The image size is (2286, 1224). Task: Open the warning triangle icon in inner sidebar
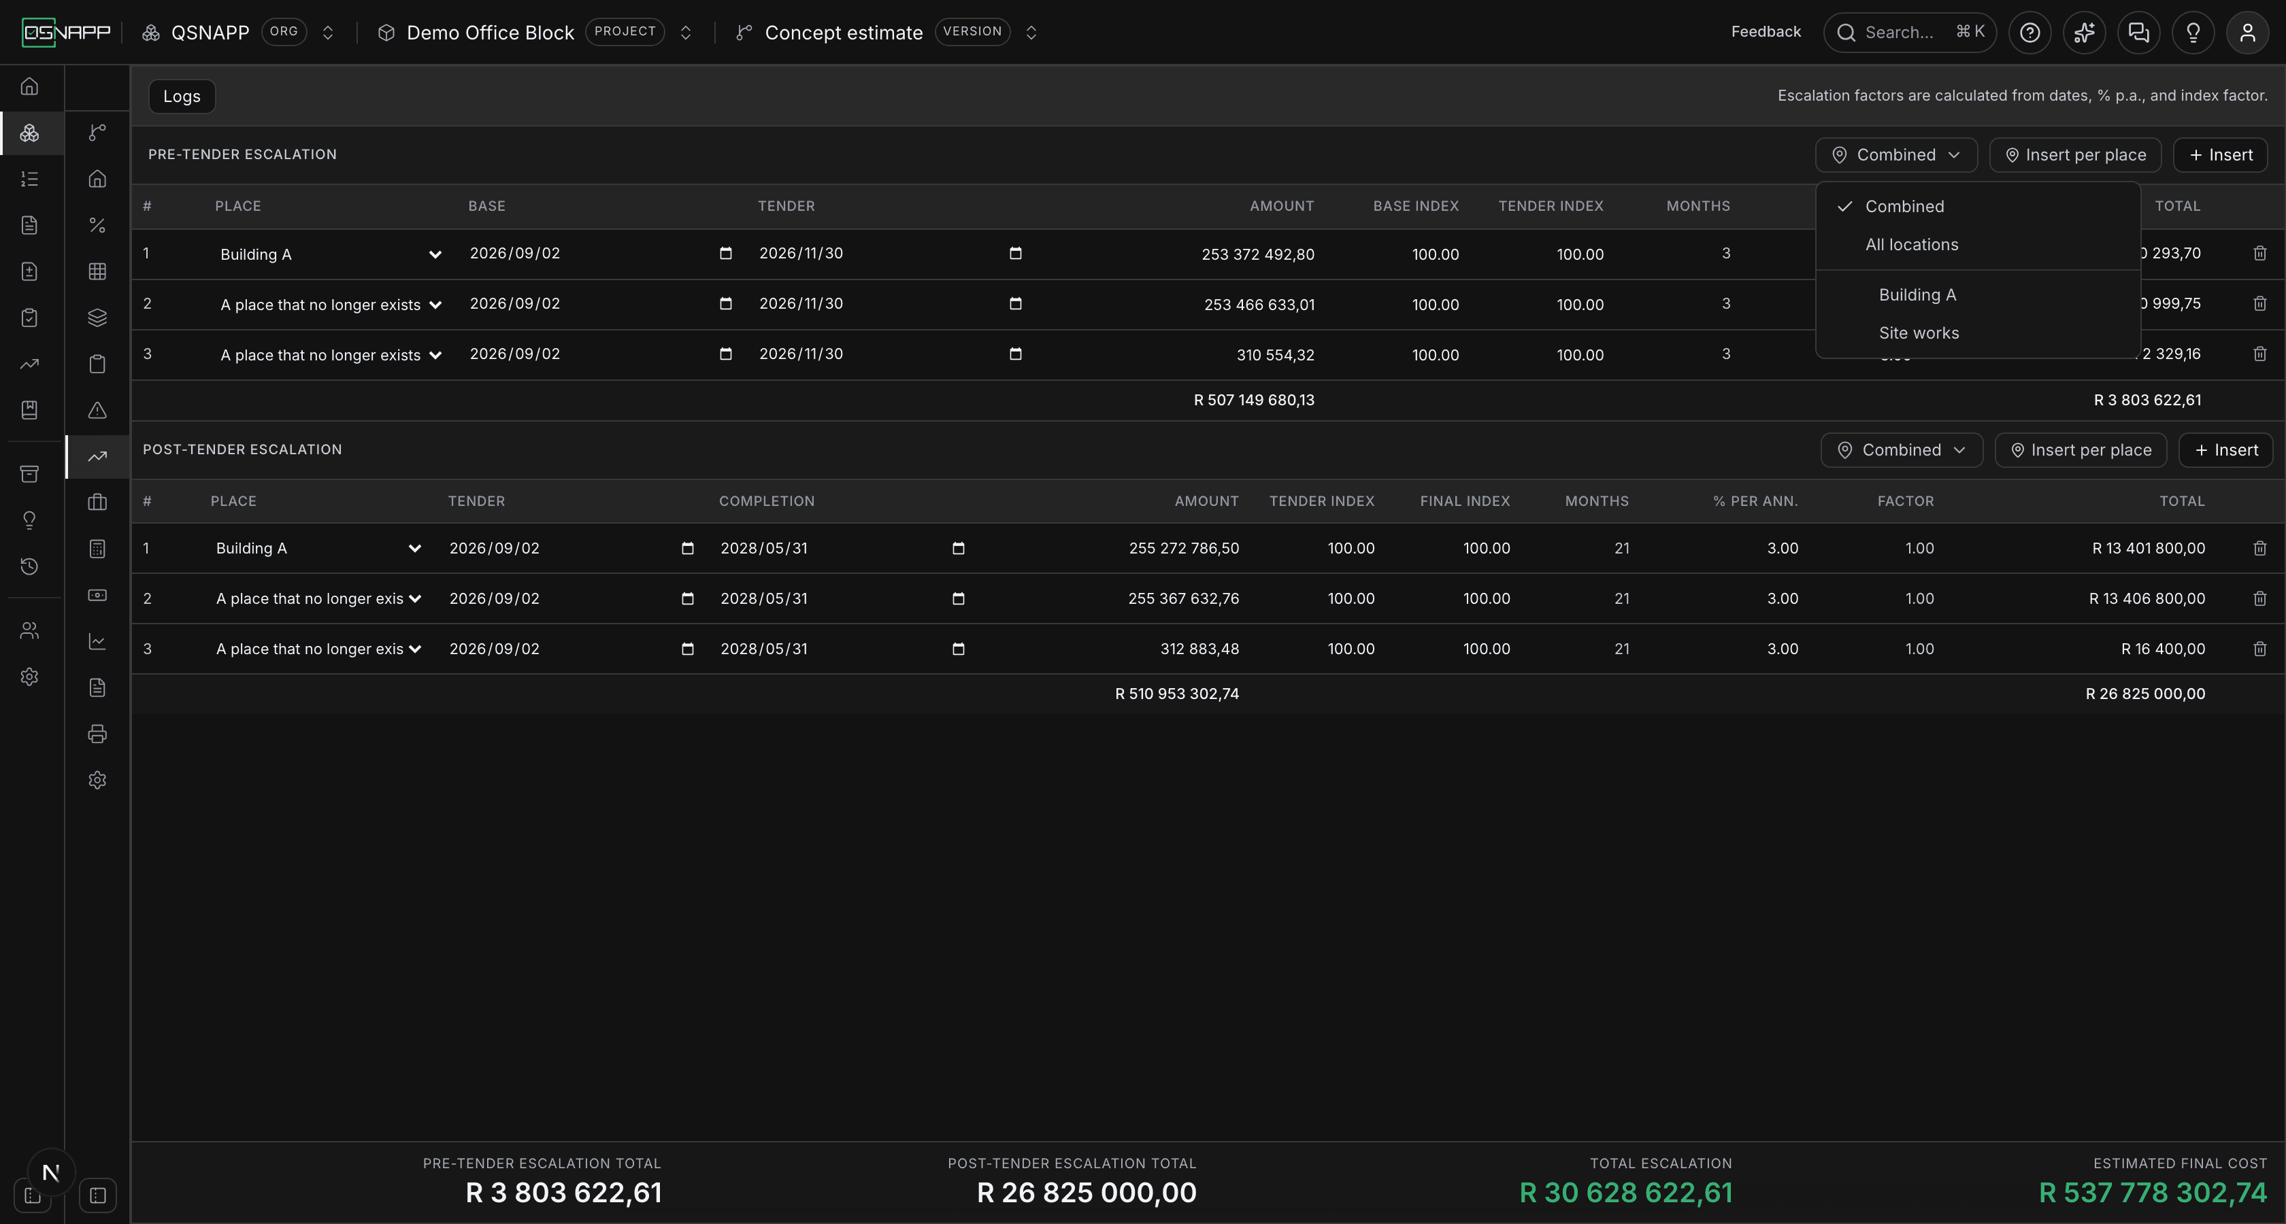click(97, 410)
